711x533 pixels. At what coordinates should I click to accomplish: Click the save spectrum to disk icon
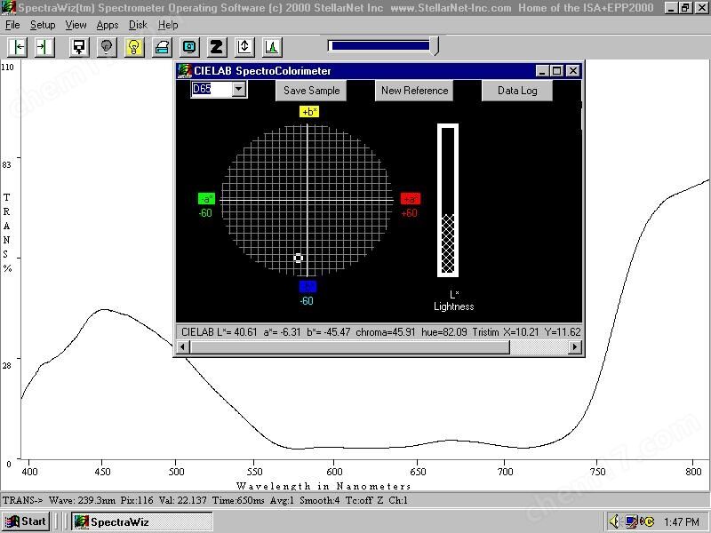(x=79, y=47)
